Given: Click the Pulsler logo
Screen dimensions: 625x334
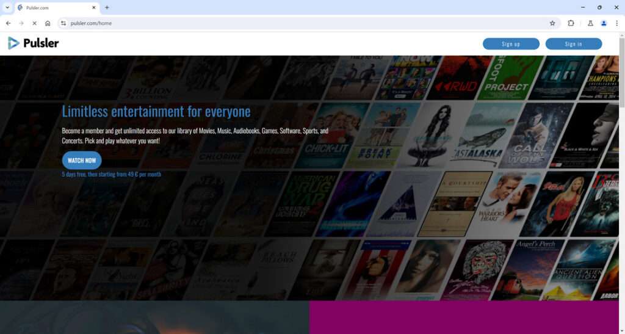Looking at the screenshot, I should [34, 43].
